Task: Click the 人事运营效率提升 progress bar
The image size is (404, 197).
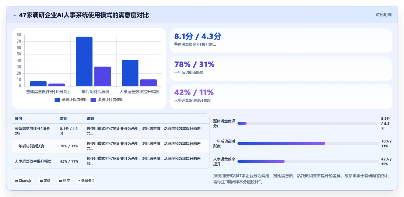Action: [308, 161]
